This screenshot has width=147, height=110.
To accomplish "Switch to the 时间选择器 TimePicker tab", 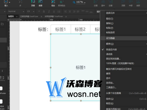I will coord(54,16).
